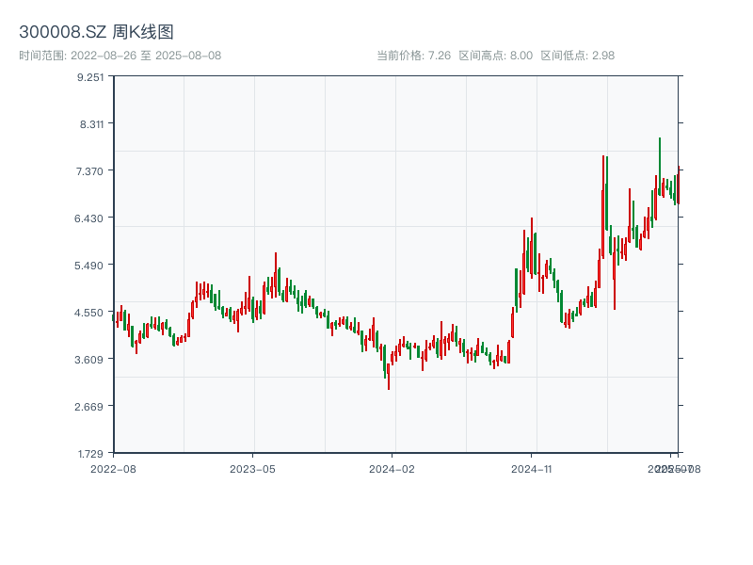
Task: Select the time range text 2022-08-26 至 2025-08-08
Action: coord(146,56)
